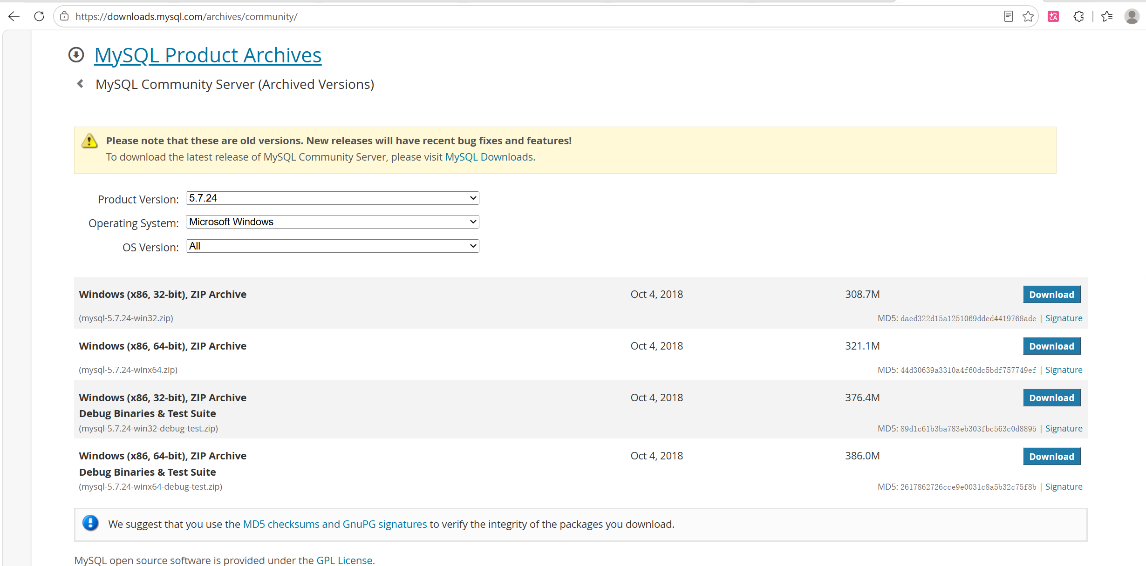The width and height of the screenshot is (1146, 566).
Task: Click the 386.0M file size
Action: (862, 456)
